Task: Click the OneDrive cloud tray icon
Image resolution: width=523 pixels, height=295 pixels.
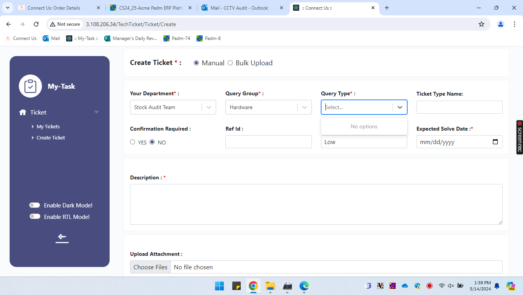Action: pos(405,286)
